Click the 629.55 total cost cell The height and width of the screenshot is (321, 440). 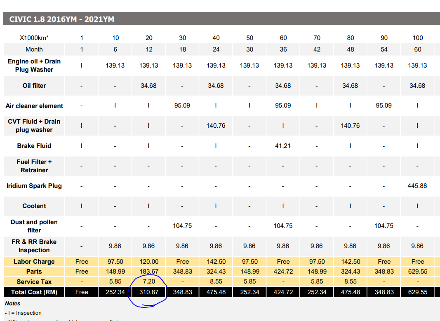(x=418, y=292)
